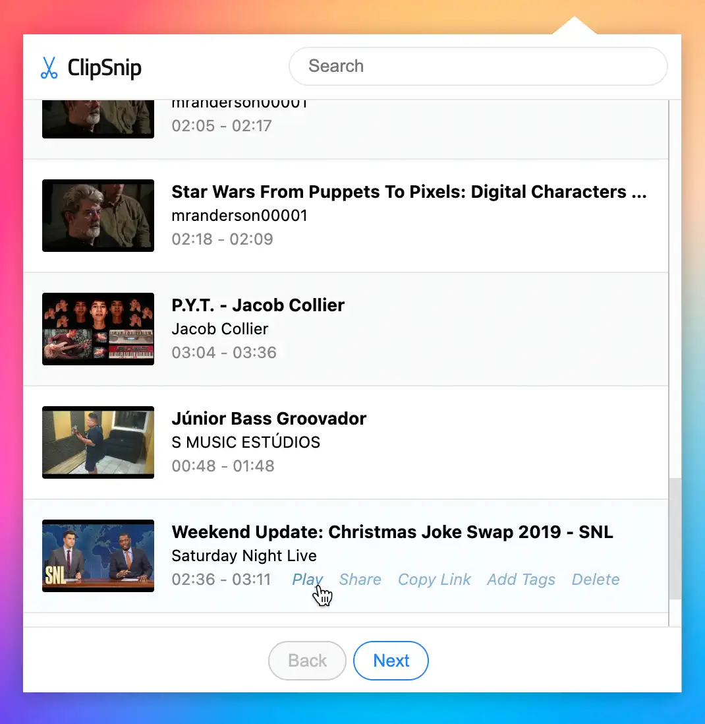705x724 pixels.
Task: Select the Star Wars From Puppets To Pixels title
Action: [x=409, y=192]
